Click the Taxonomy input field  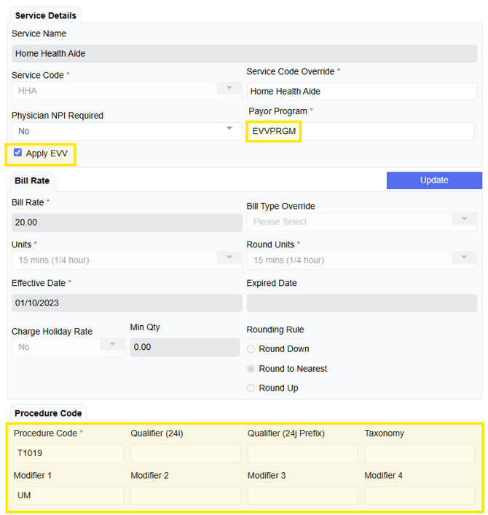(x=420, y=453)
